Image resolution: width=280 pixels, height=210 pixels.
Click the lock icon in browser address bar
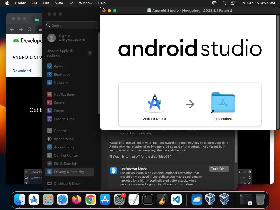click(x=40, y=29)
